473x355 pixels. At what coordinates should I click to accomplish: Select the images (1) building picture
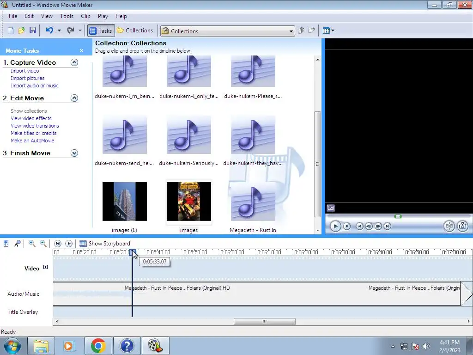tap(125, 202)
